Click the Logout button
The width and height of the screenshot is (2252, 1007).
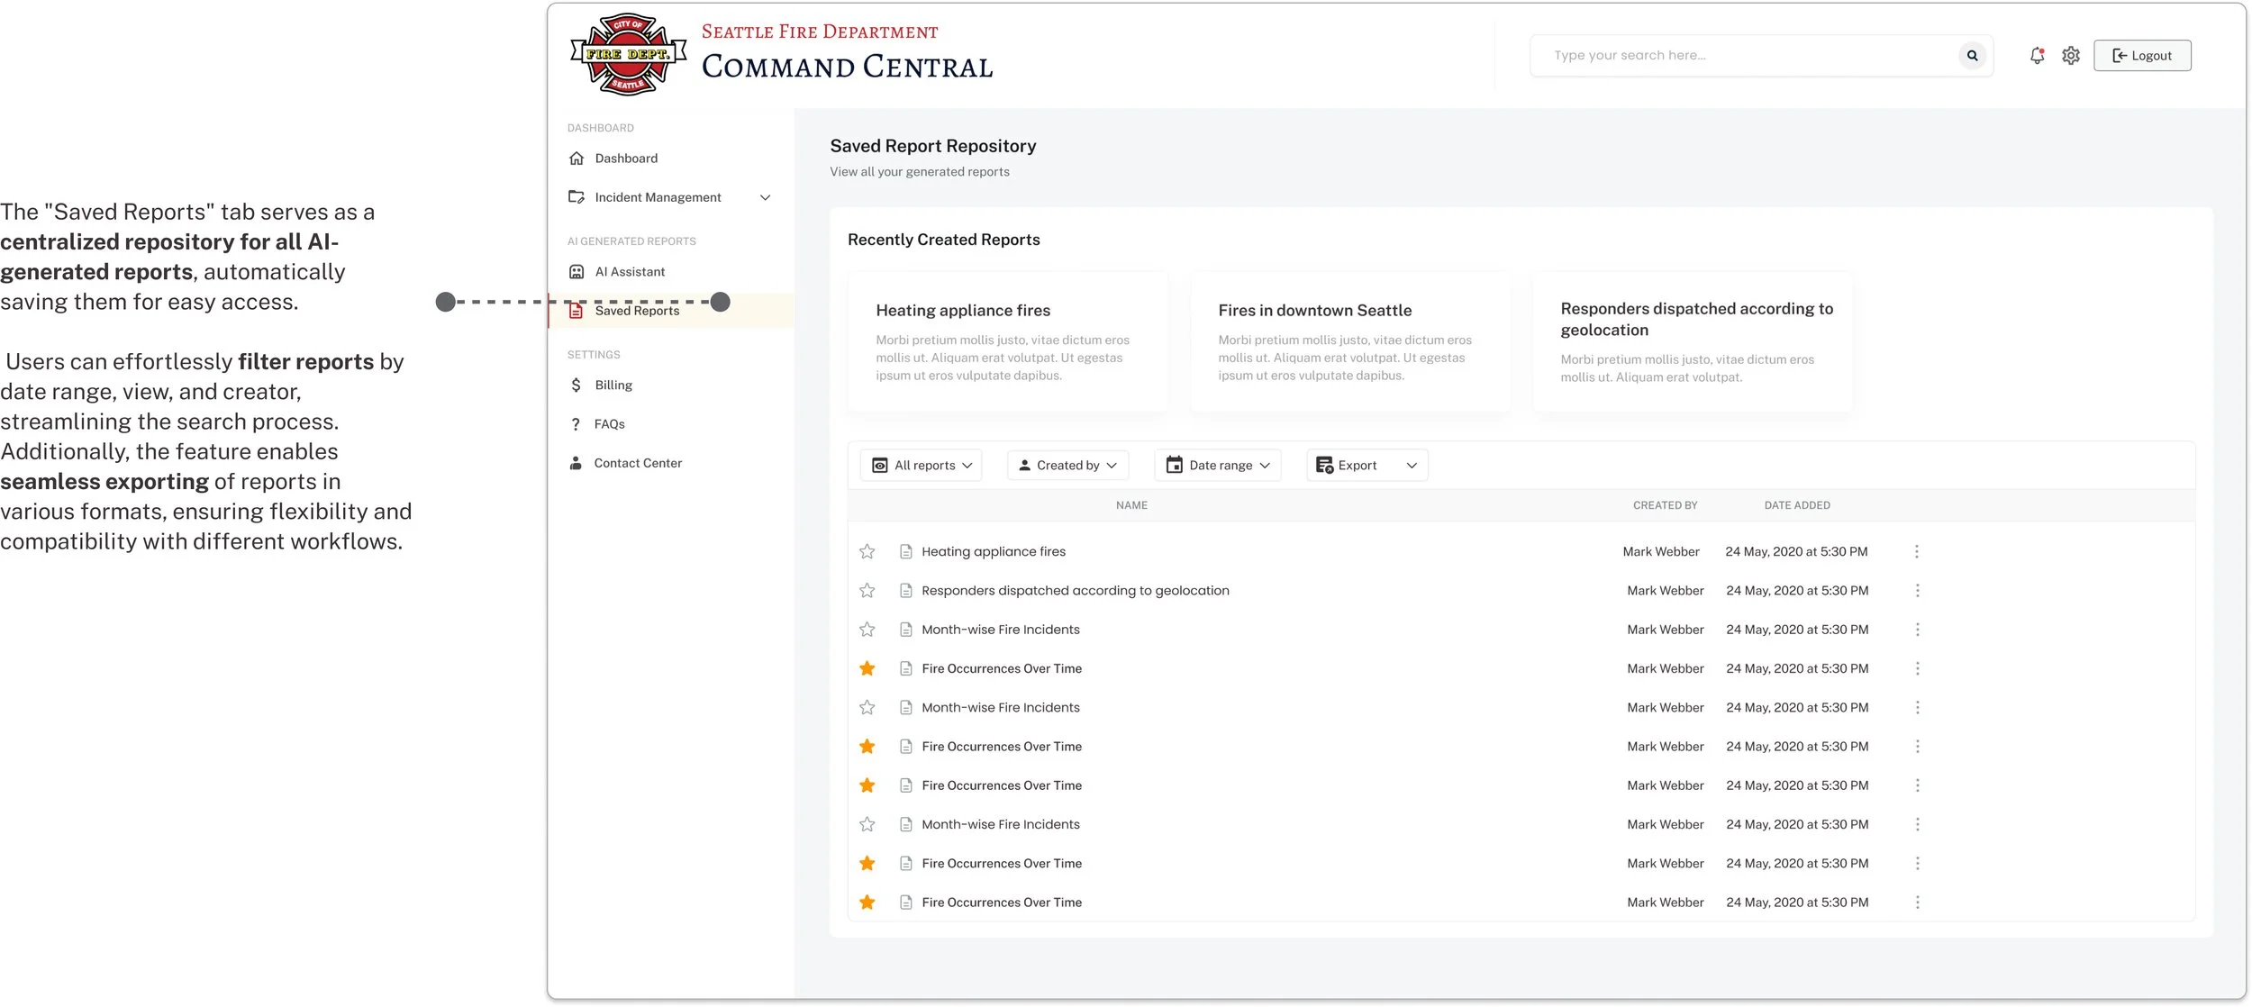tap(2141, 56)
